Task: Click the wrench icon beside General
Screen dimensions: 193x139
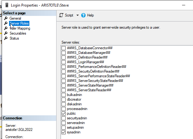Action: pyautogui.click(x=6, y=18)
